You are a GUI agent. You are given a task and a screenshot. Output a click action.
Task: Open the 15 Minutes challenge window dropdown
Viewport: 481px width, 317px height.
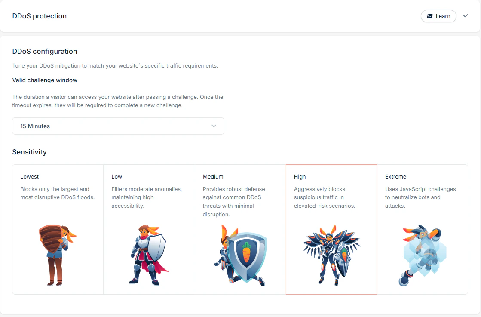(x=118, y=126)
